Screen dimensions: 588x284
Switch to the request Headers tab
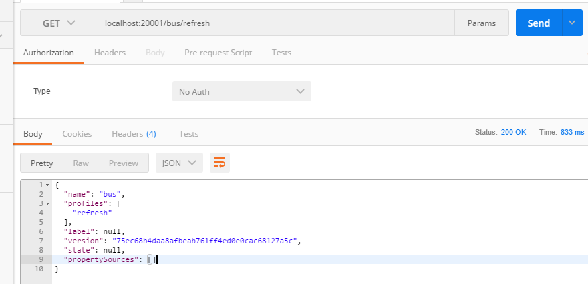click(x=110, y=53)
